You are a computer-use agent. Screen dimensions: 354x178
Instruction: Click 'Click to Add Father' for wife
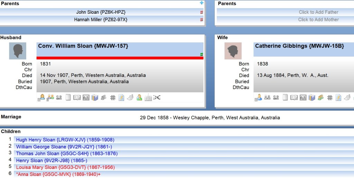[318, 12]
